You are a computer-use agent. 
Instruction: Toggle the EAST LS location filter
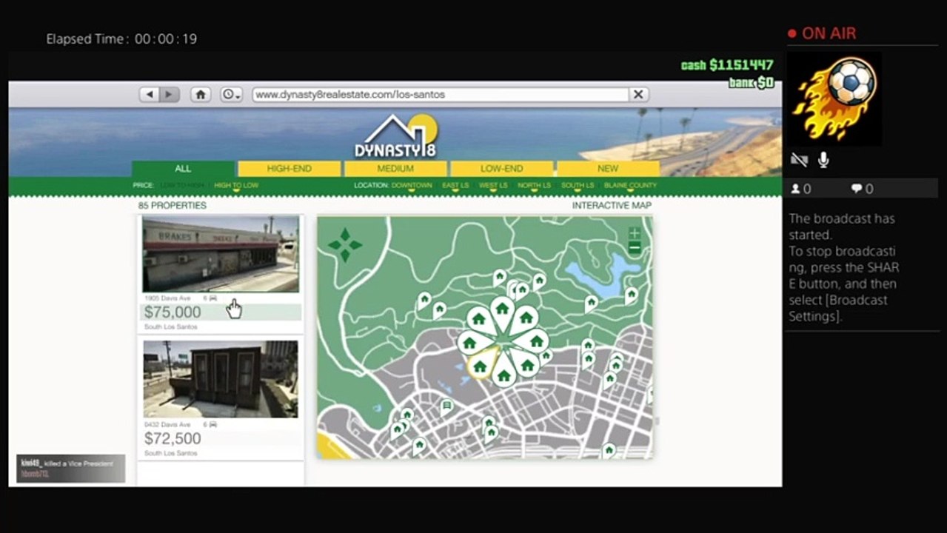[x=455, y=186]
